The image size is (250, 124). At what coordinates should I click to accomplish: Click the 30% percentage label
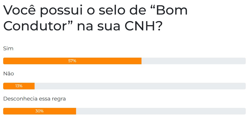(x=39, y=111)
